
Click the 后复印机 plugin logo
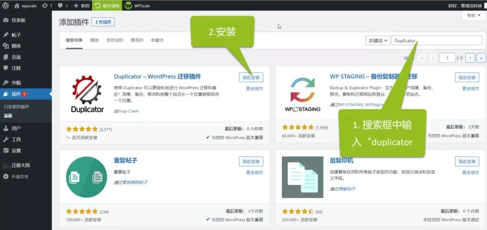[x=302, y=177]
